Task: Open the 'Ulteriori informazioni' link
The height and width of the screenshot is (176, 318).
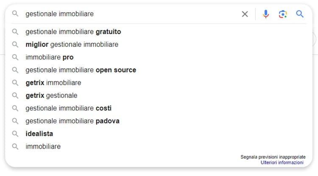Action: coord(282,162)
